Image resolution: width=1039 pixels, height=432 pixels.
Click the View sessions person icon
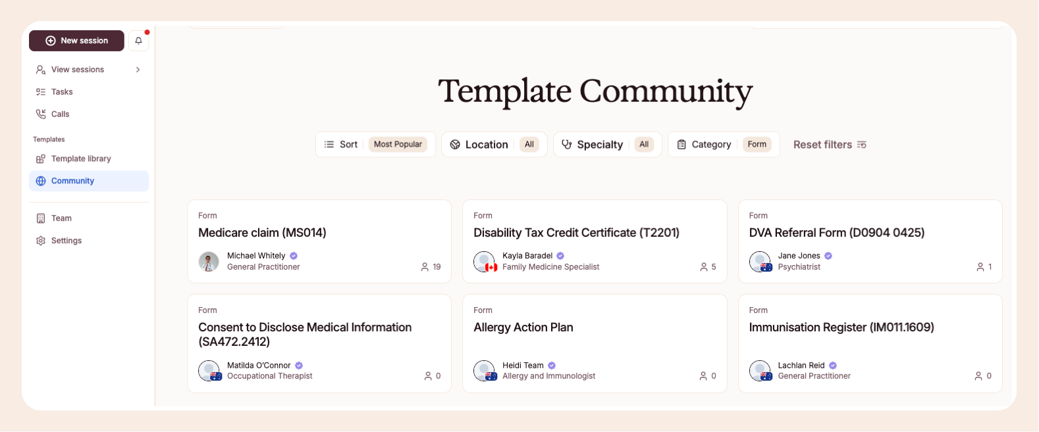pyautogui.click(x=41, y=70)
